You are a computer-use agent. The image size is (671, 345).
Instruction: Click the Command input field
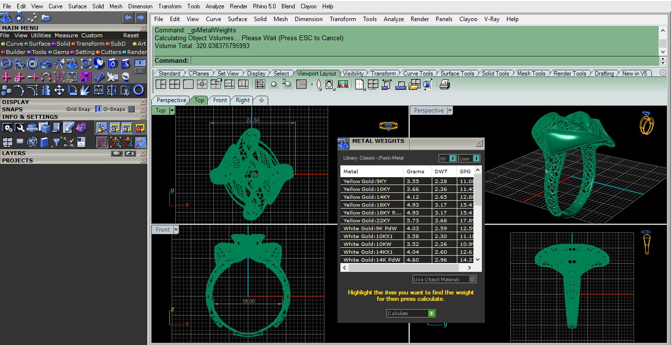click(x=424, y=61)
